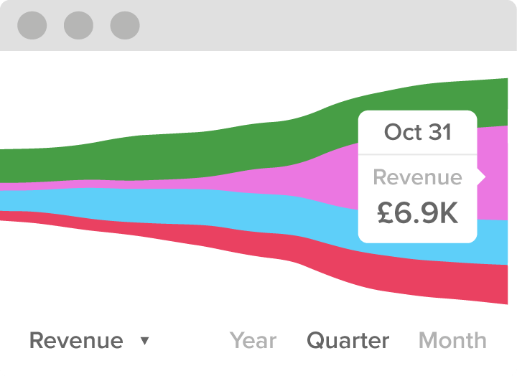Click the first gray window control circle

pos(32,25)
